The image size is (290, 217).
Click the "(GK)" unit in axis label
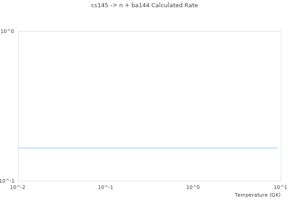[275, 195]
